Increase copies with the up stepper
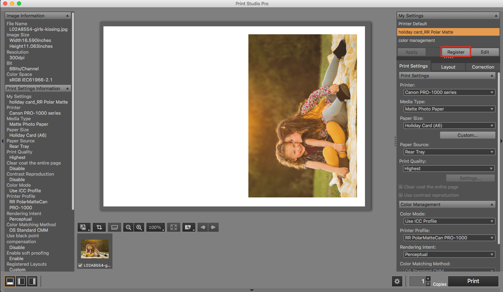The height and width of the screenshot is (292, 503). (x=428, y=278)
